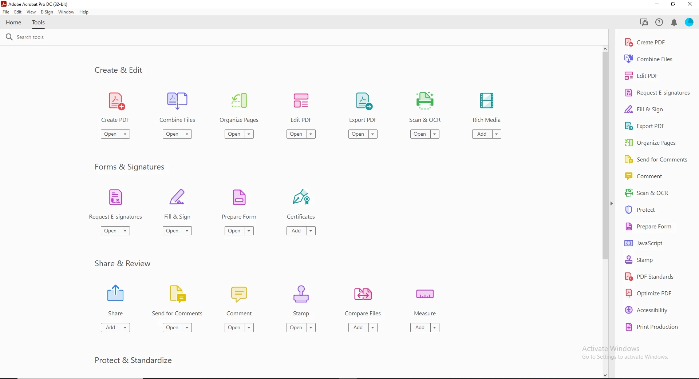The width and height of the screenshot is (699, 379).
Task: Open the notifications bell icon
Action: [674, 23]
